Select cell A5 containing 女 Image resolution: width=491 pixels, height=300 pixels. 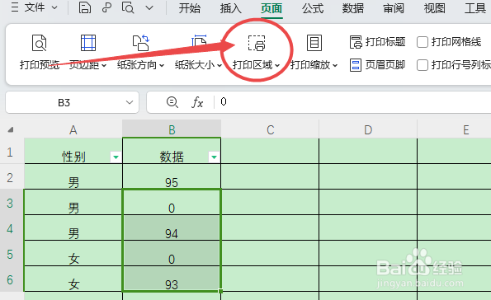73,253
